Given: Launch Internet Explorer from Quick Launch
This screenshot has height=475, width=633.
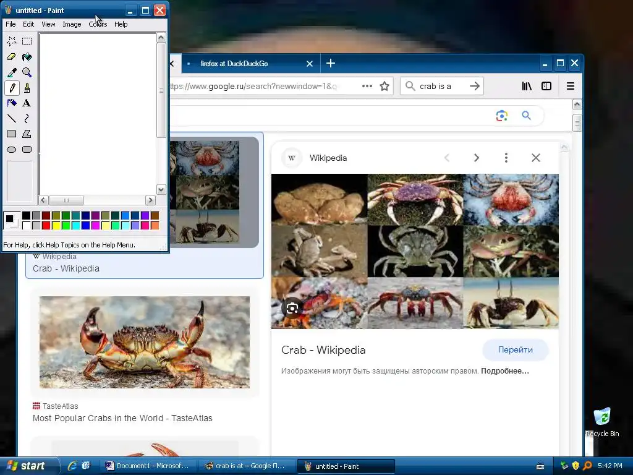Looking at the screenshot, I should tap(72, 466).
